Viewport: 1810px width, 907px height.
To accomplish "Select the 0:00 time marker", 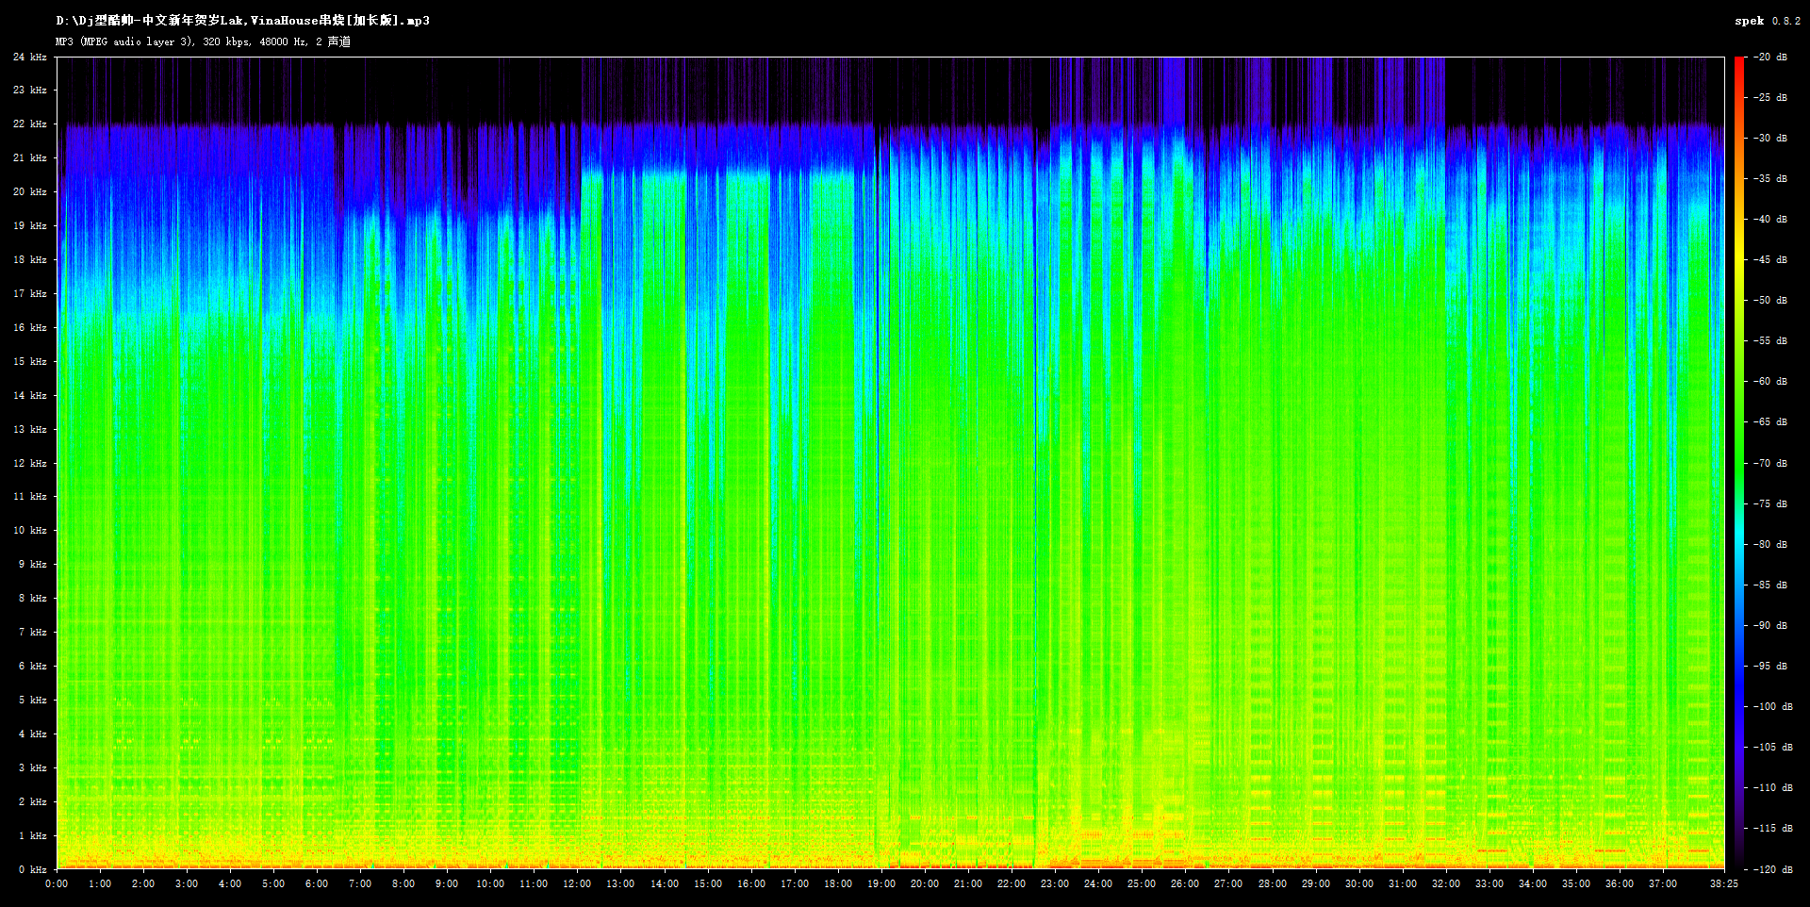I will (x=57, y=884).
